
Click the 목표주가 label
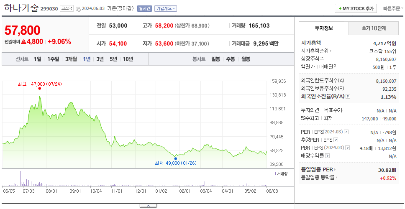click(x=333, y=110)
